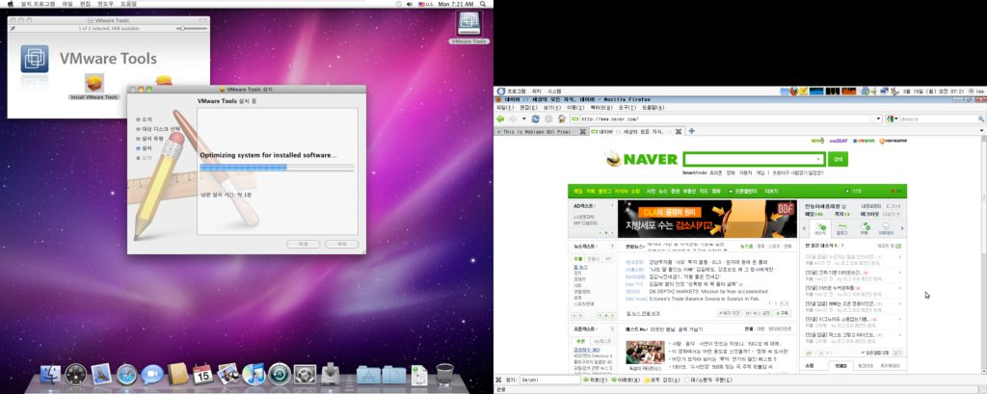Go back with Firefox green arrow
The image size is (987, 394).
click(x=500, y=118)
